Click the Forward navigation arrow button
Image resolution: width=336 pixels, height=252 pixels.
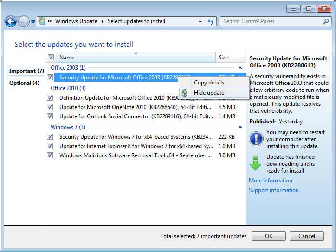pos(24,21)
